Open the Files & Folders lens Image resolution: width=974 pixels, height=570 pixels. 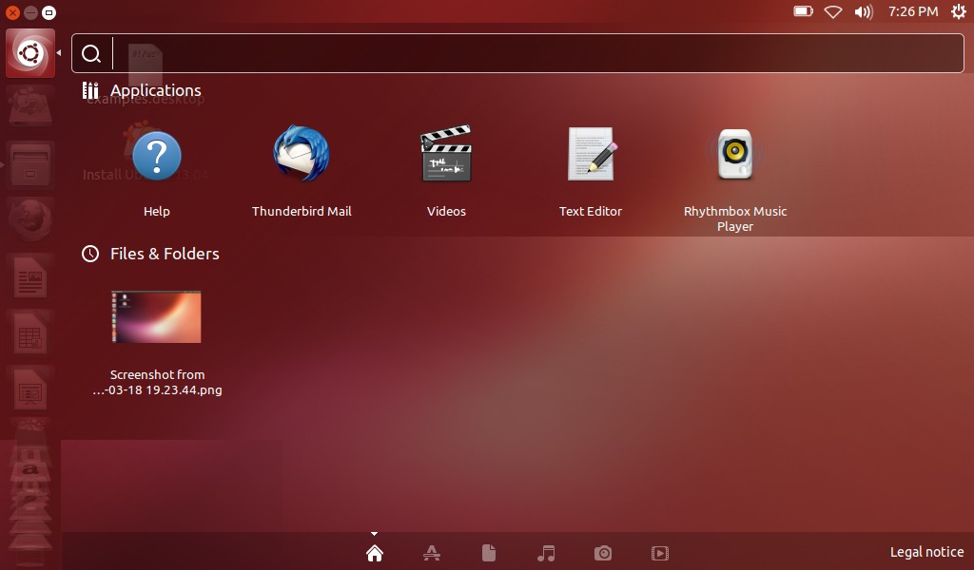click(488, 552)
